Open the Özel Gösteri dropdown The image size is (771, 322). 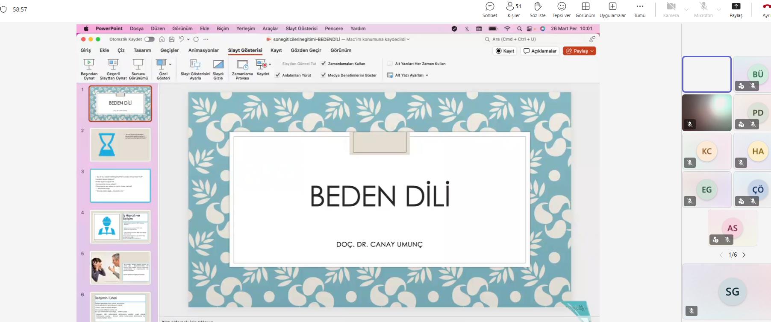[170, 64]
